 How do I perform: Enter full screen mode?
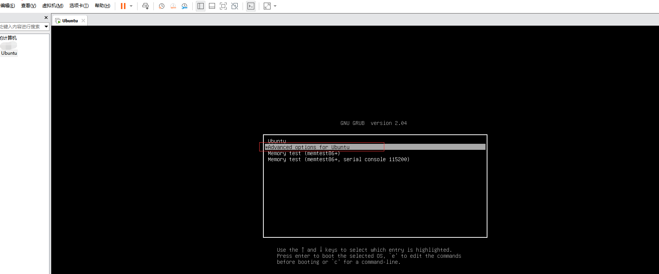tap(223, 6)
